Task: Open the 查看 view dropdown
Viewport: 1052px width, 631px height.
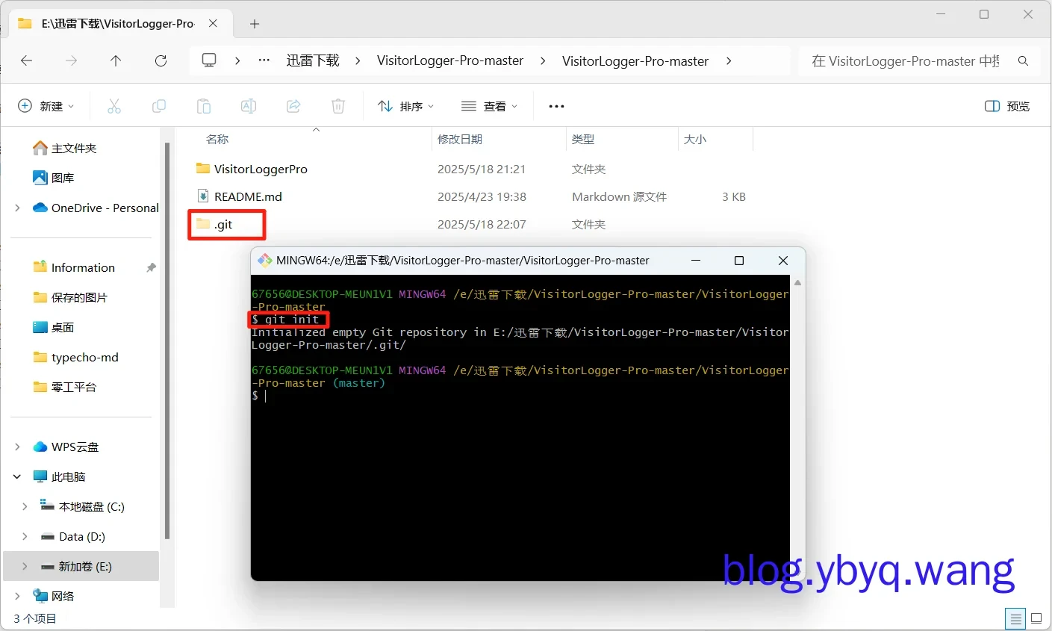Action: pyautogui.click(x=489, y=106)
